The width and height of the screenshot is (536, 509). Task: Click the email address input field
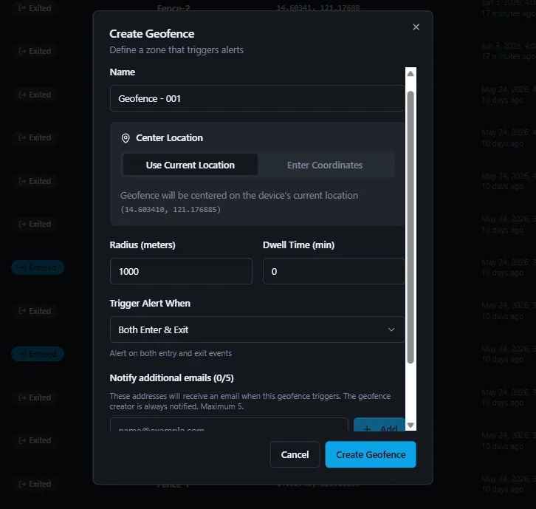point(229,425)
